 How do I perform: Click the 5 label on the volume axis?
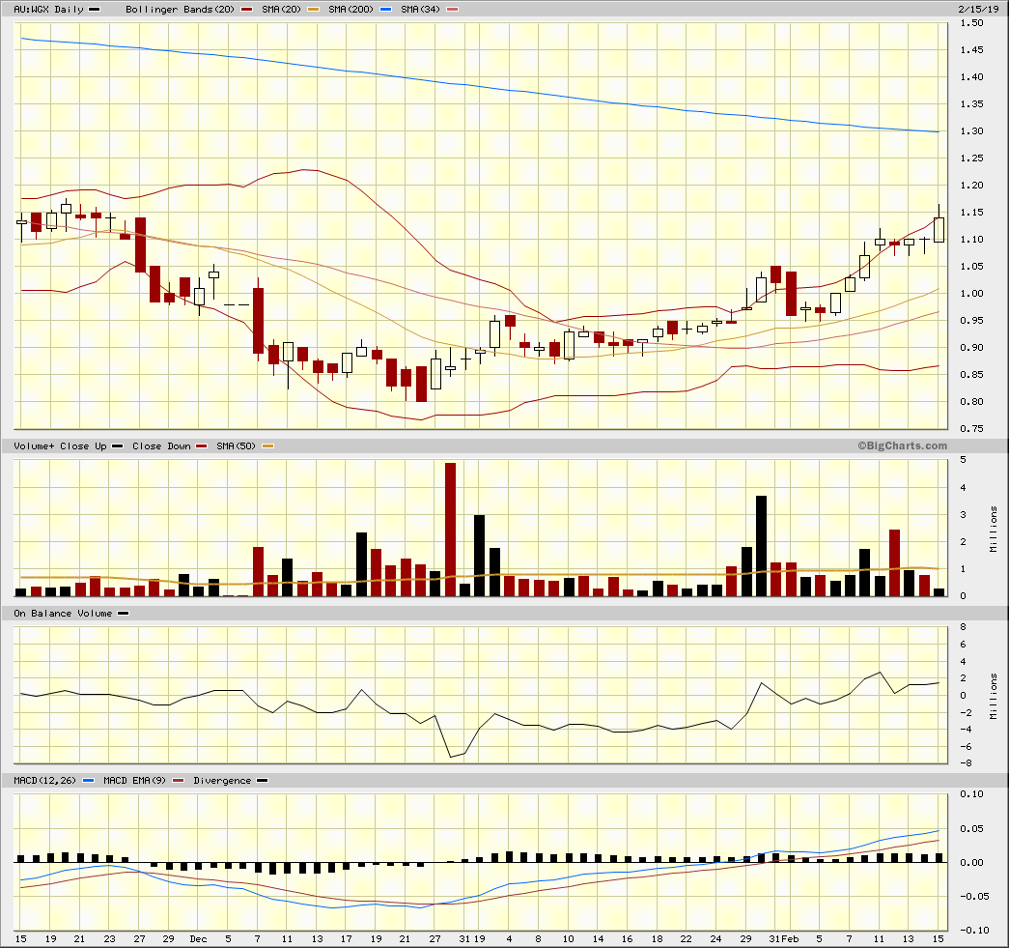964,460
